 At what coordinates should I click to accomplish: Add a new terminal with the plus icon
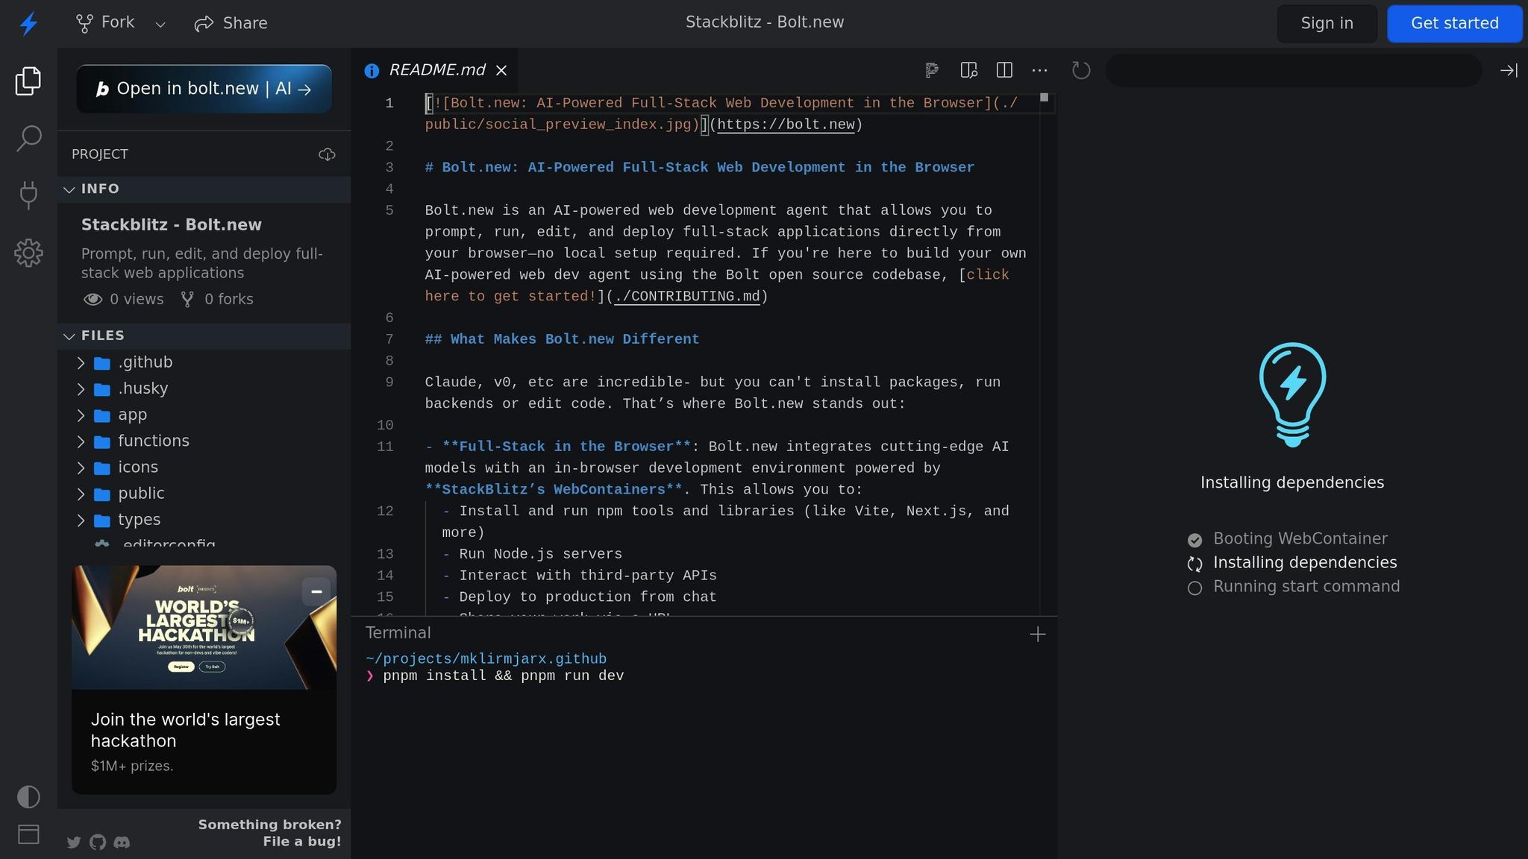click(x=1037, y=634)
